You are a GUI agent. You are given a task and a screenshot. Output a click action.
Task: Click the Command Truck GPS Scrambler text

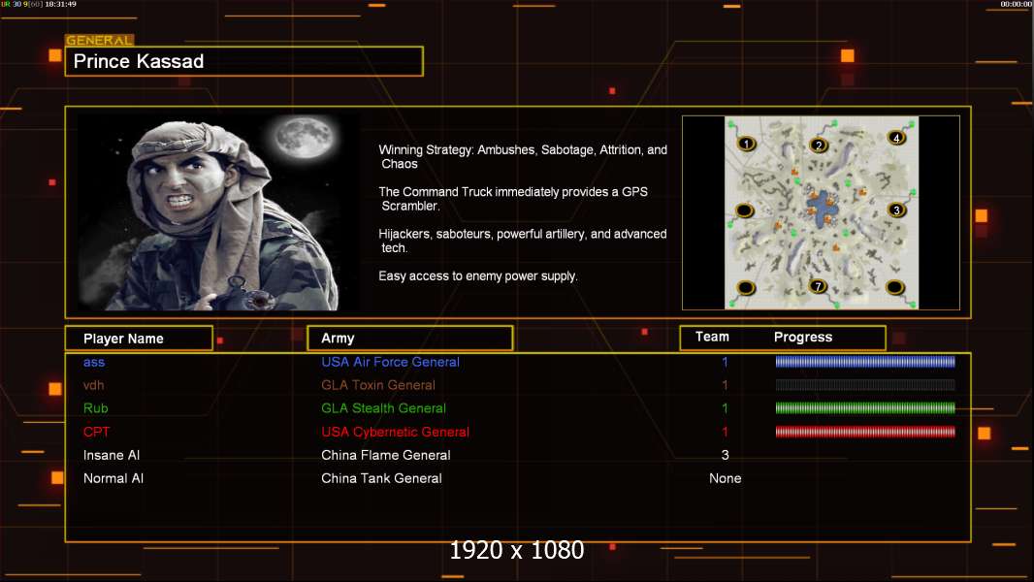pyautogui.click(x=513, y=199)
